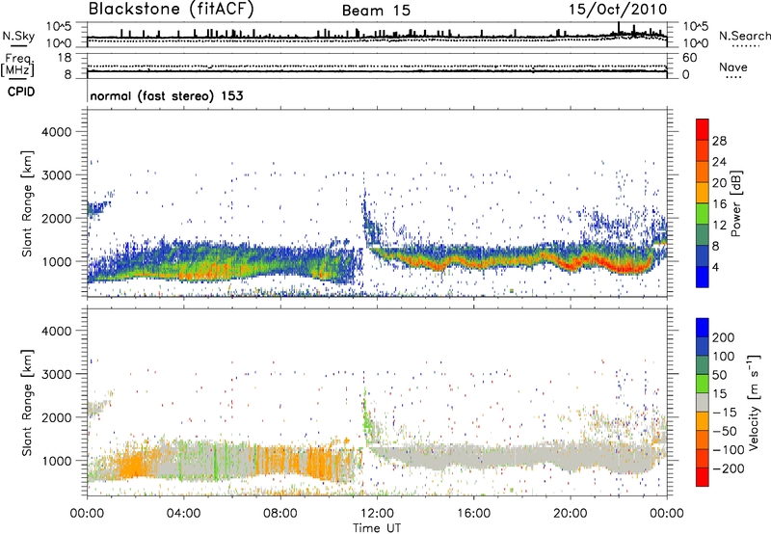Select the '20:00' time tick label
Viewport: 771px width, 534px height.
[570, 514]
